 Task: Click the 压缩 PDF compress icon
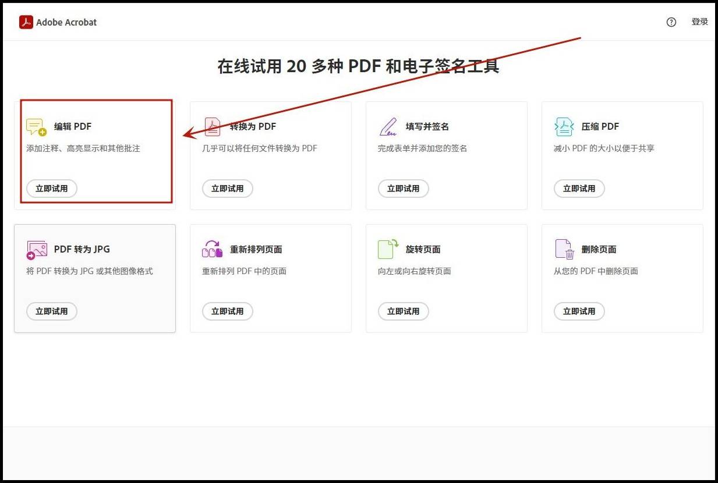pyautogui.click(x=564, y=126)
